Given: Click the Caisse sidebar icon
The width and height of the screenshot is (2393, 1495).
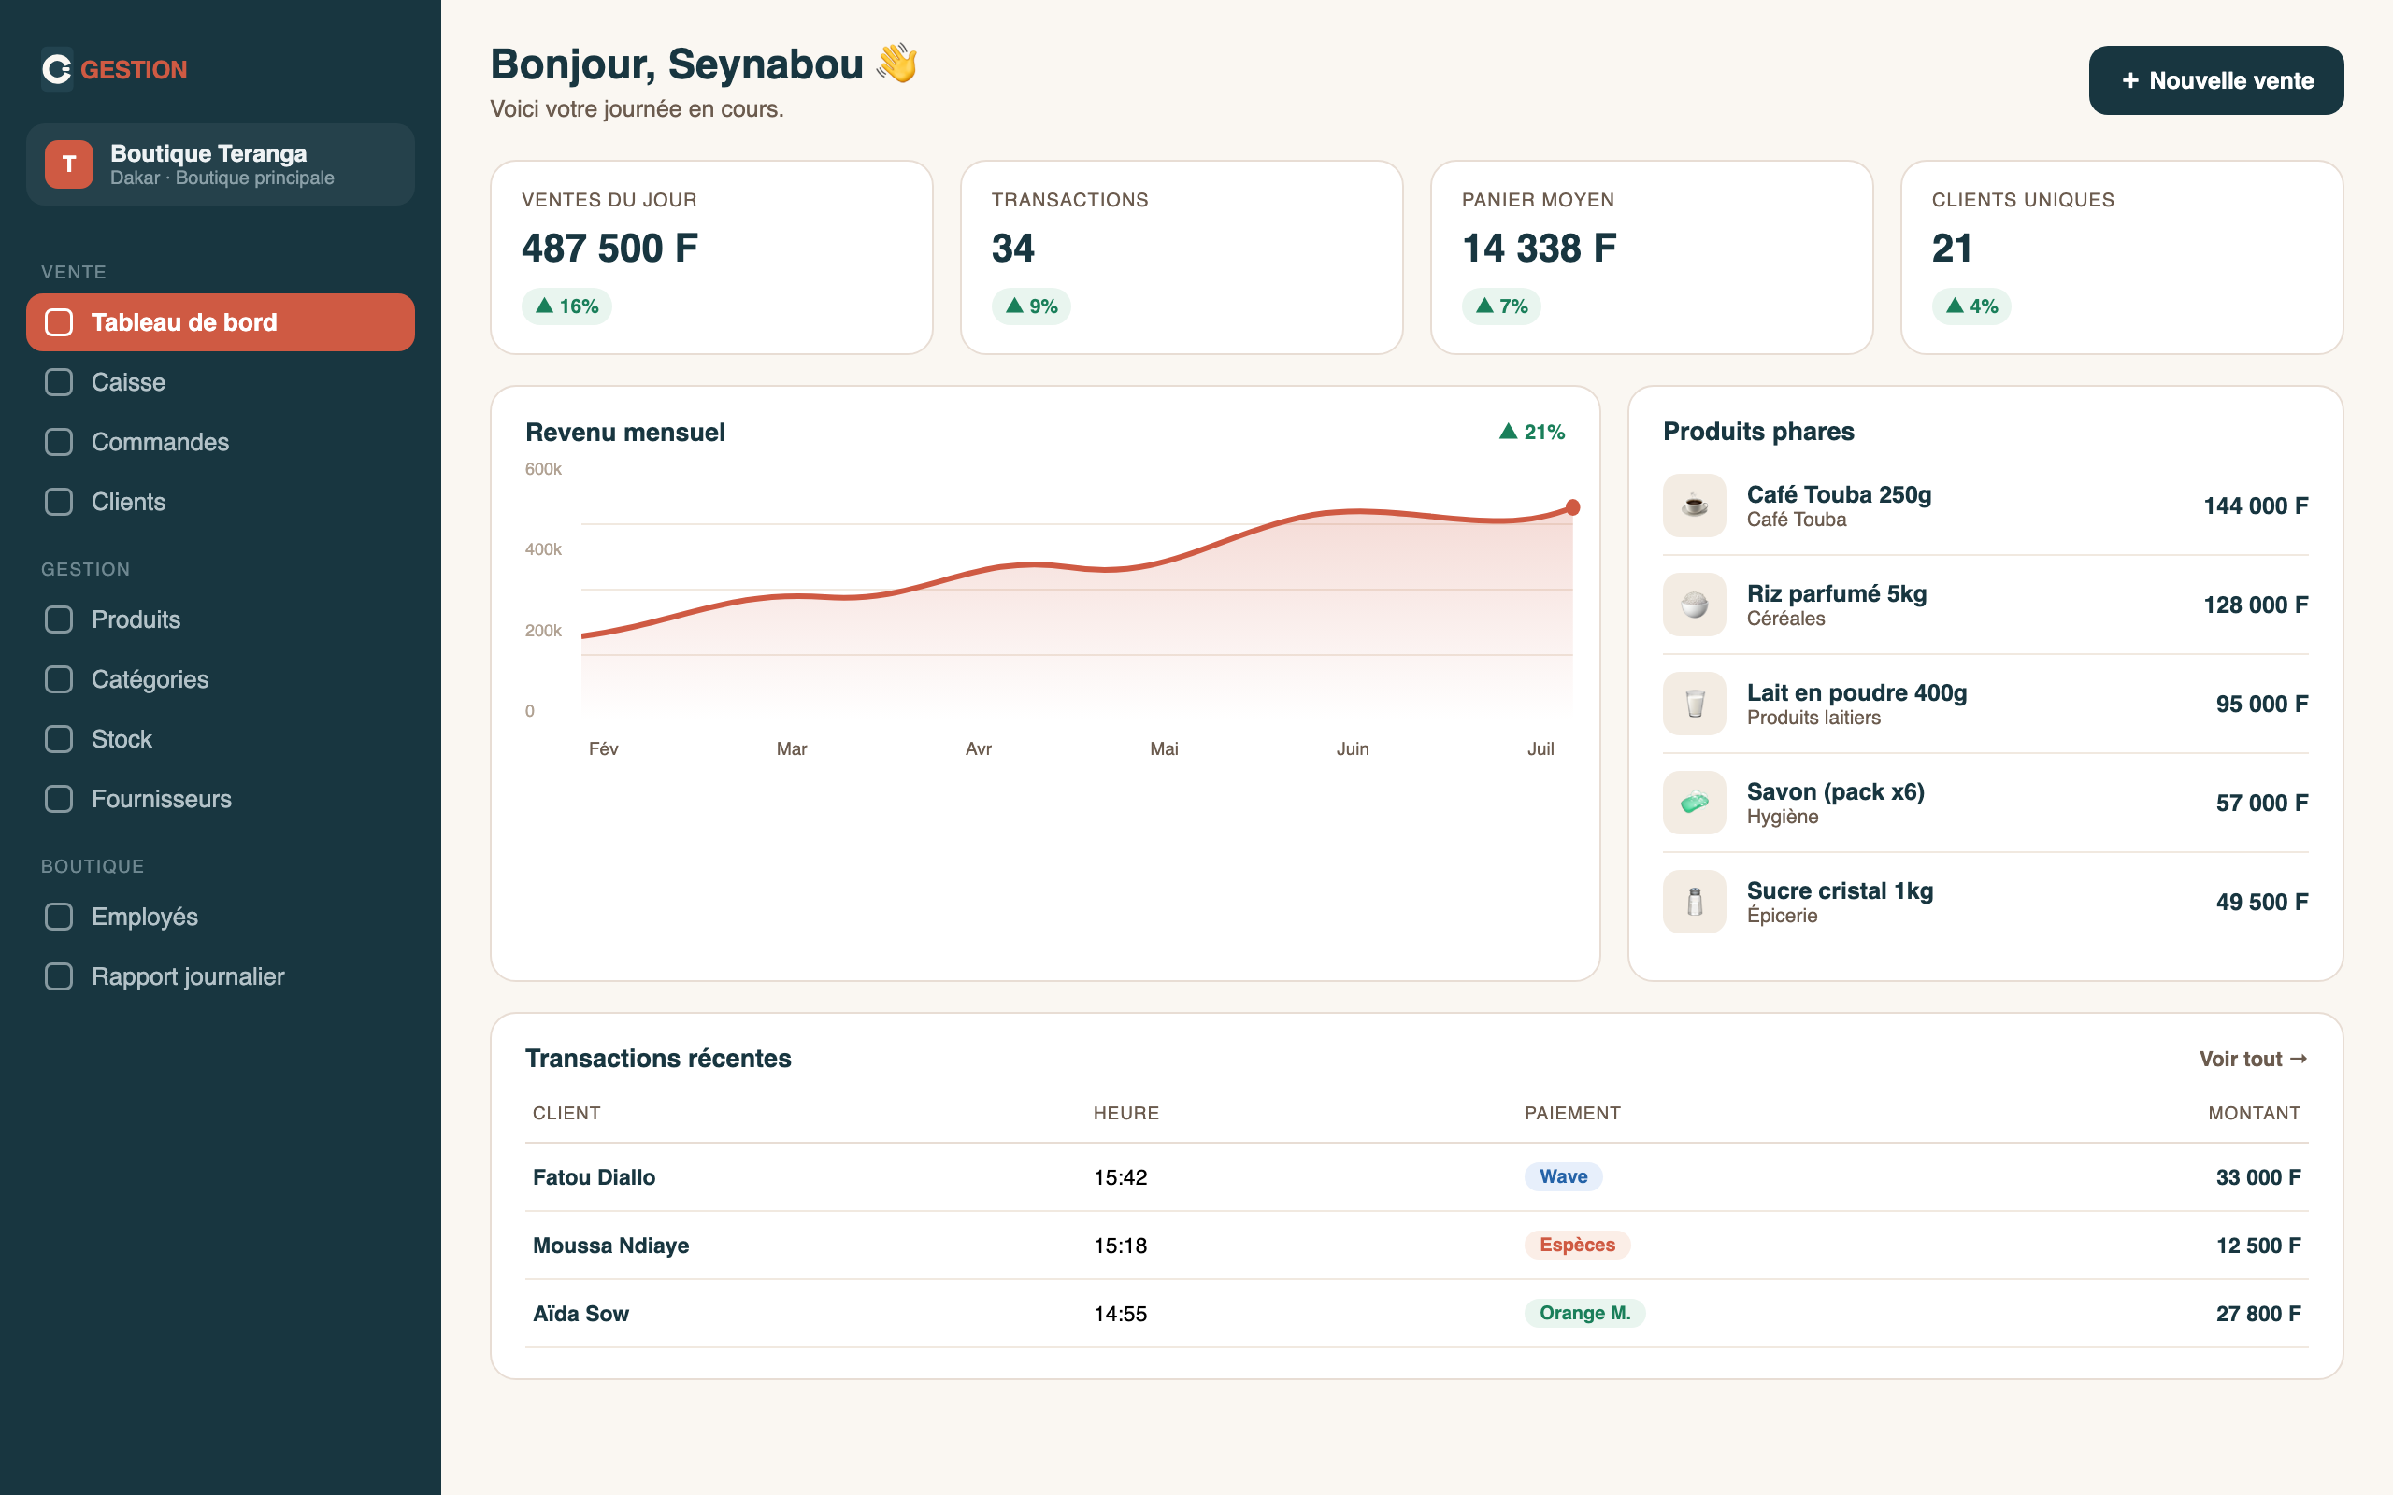Looking at the screenshot, I should pyautogui.click(x=59, y=383).
